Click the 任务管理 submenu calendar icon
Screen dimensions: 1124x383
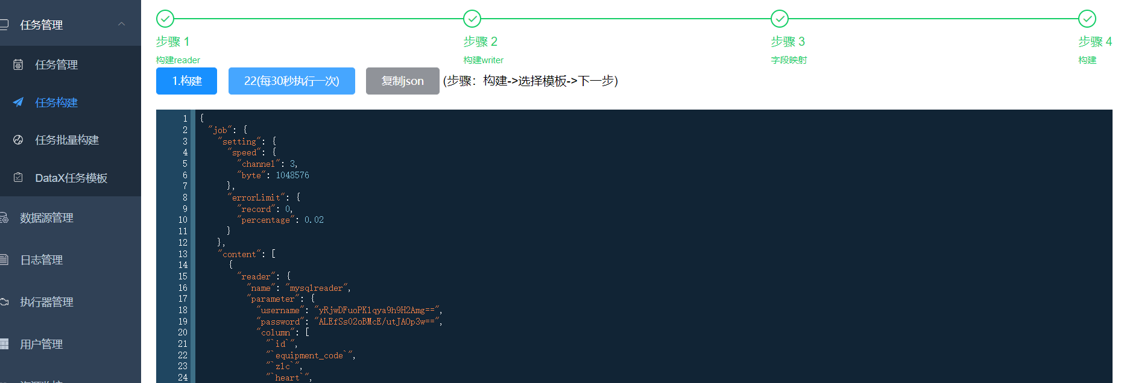18,64
